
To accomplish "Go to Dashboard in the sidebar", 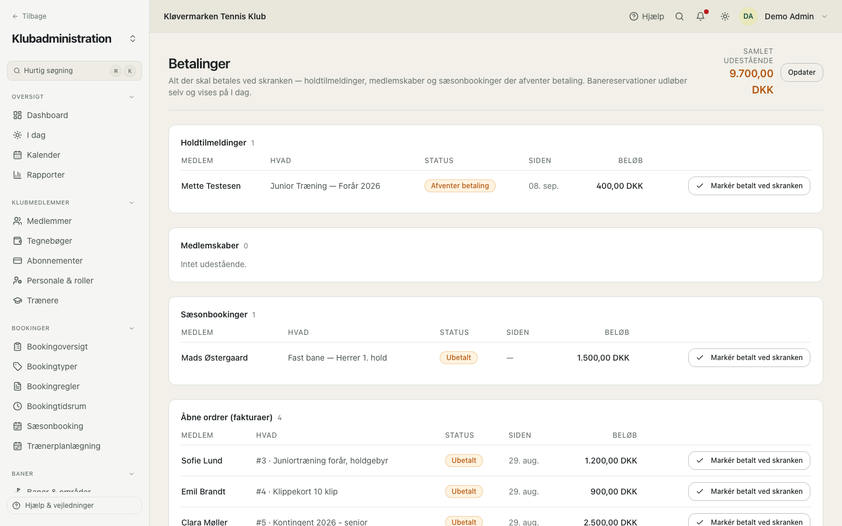I will 74,115.
